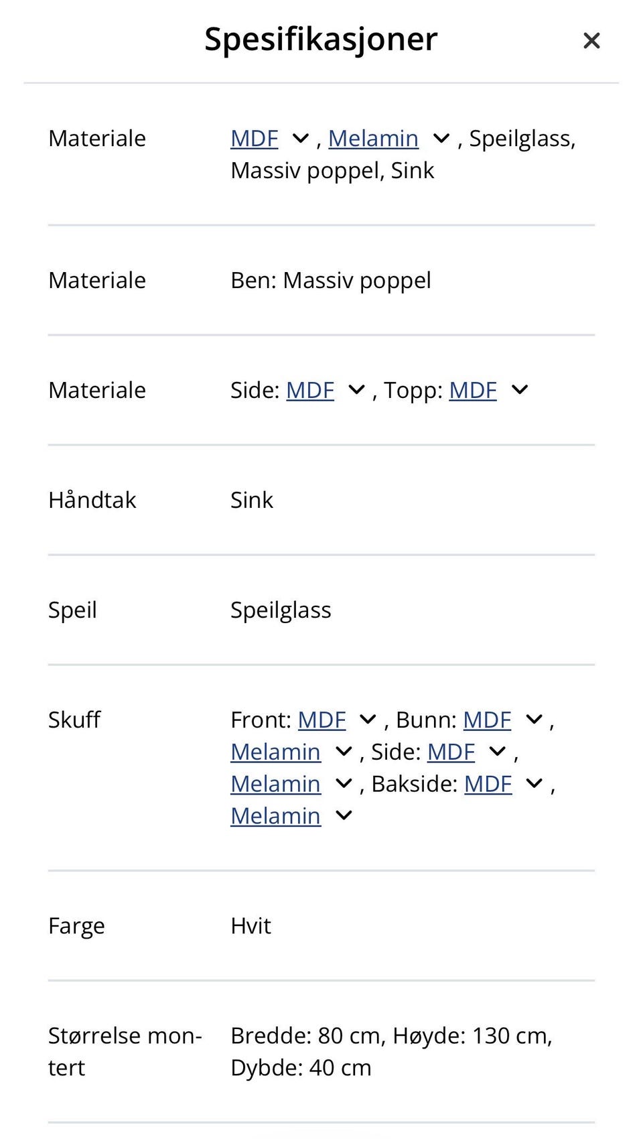Click the Side: MDF link under Materiale
Screen dimensions: 643x1139
coord(310,391)
